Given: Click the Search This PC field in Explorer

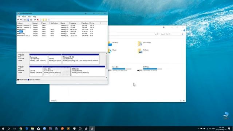Looking at the screenshot, I should (x=172, y=34).
